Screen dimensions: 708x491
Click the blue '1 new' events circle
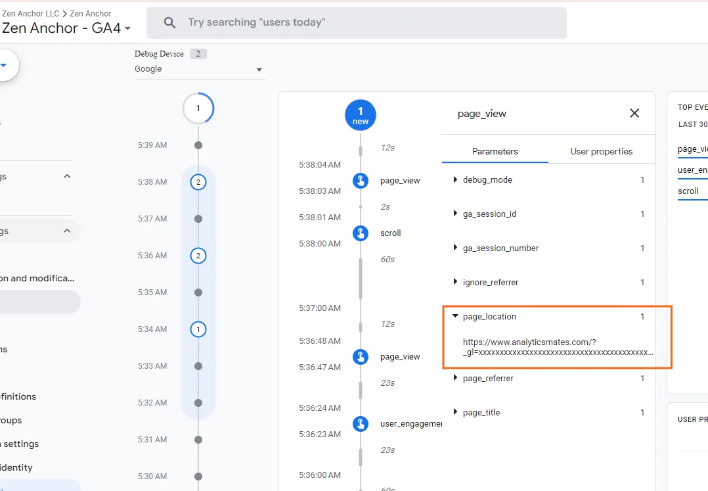point(361,115)
